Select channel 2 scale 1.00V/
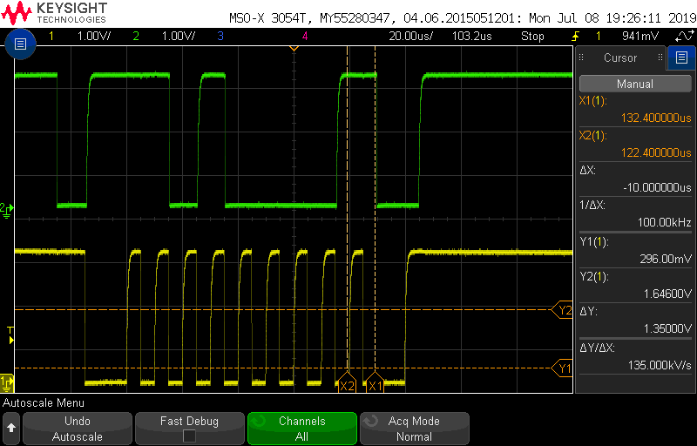The height and width of the screenshot is (446, 697). click(x=178, y=36)
